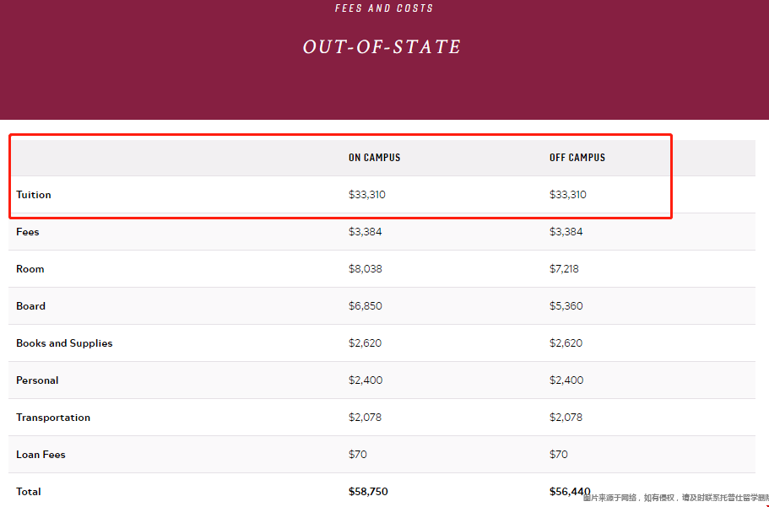Click the Loan Fees row label
Image resolution: width=769 pixels, height=507 pixels.
tap(41, 455)
